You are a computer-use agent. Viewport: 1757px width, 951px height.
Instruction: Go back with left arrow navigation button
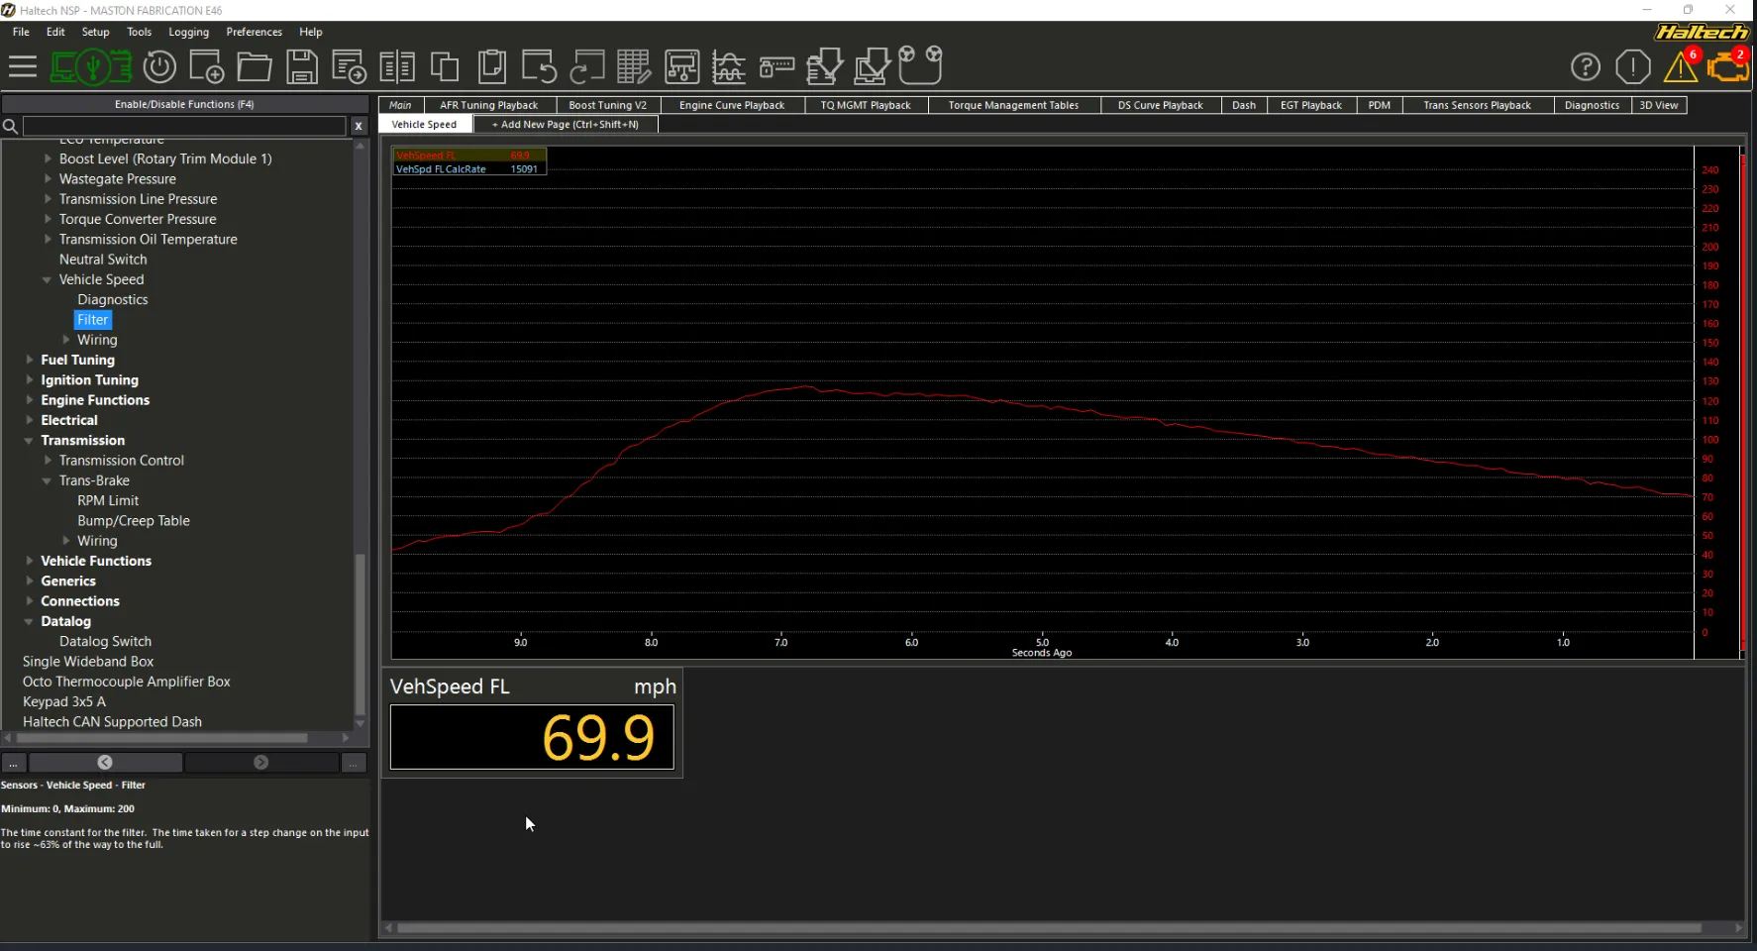[105, 762]
